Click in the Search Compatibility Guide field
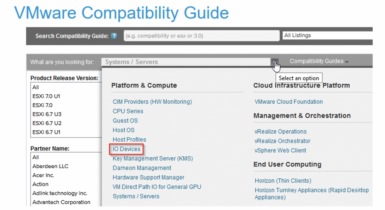This screenshot has height=210, width=385. (202, 36)
